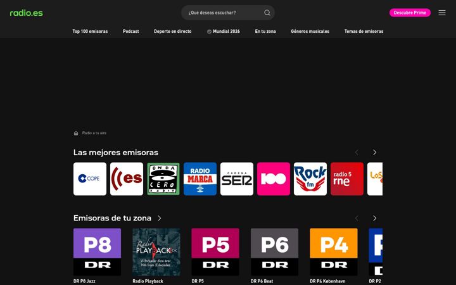Open the DR P4 København thumbnail

tap(334, 252)
